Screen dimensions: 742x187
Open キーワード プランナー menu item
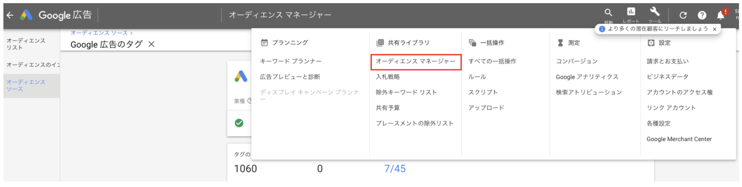(x=290, y=61)
